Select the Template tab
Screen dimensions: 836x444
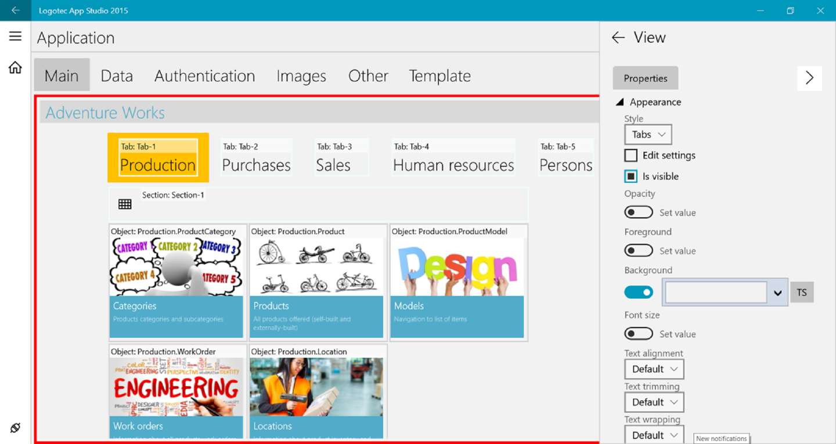coord(439,75)
